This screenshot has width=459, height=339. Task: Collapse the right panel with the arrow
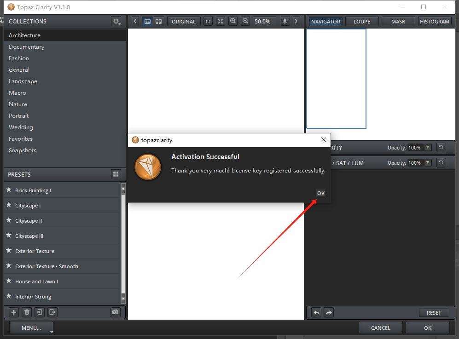pos(296,21)
